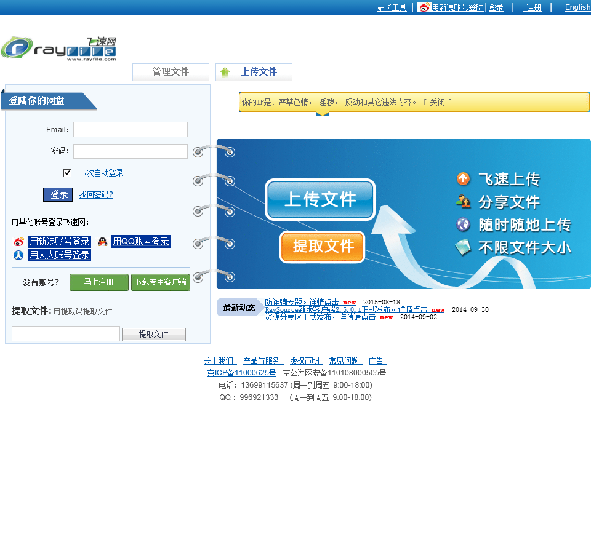Click the green 马上注册 button
Image resolution: width=591 pixels, height=537 pixels.
click(98, 282)
